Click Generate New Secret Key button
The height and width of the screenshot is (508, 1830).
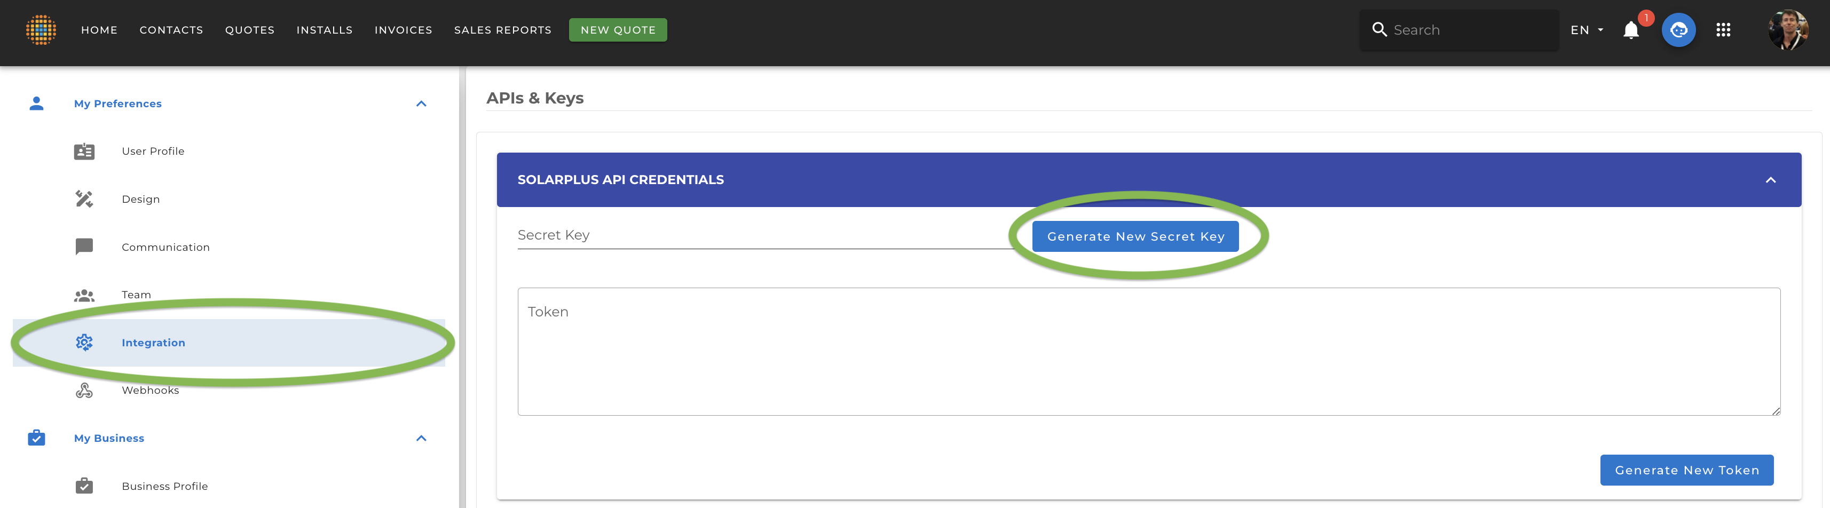(x=1135, y=236)
